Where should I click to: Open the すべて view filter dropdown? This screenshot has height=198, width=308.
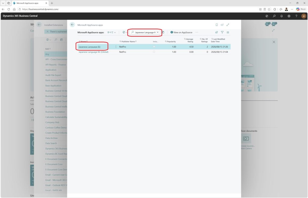coord(111,32)
